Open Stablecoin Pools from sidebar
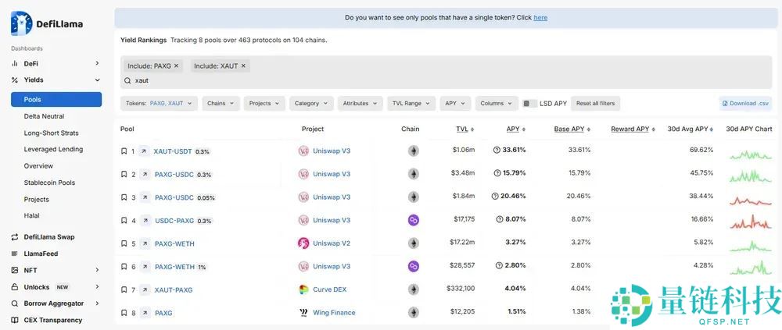 pos(49,183)
